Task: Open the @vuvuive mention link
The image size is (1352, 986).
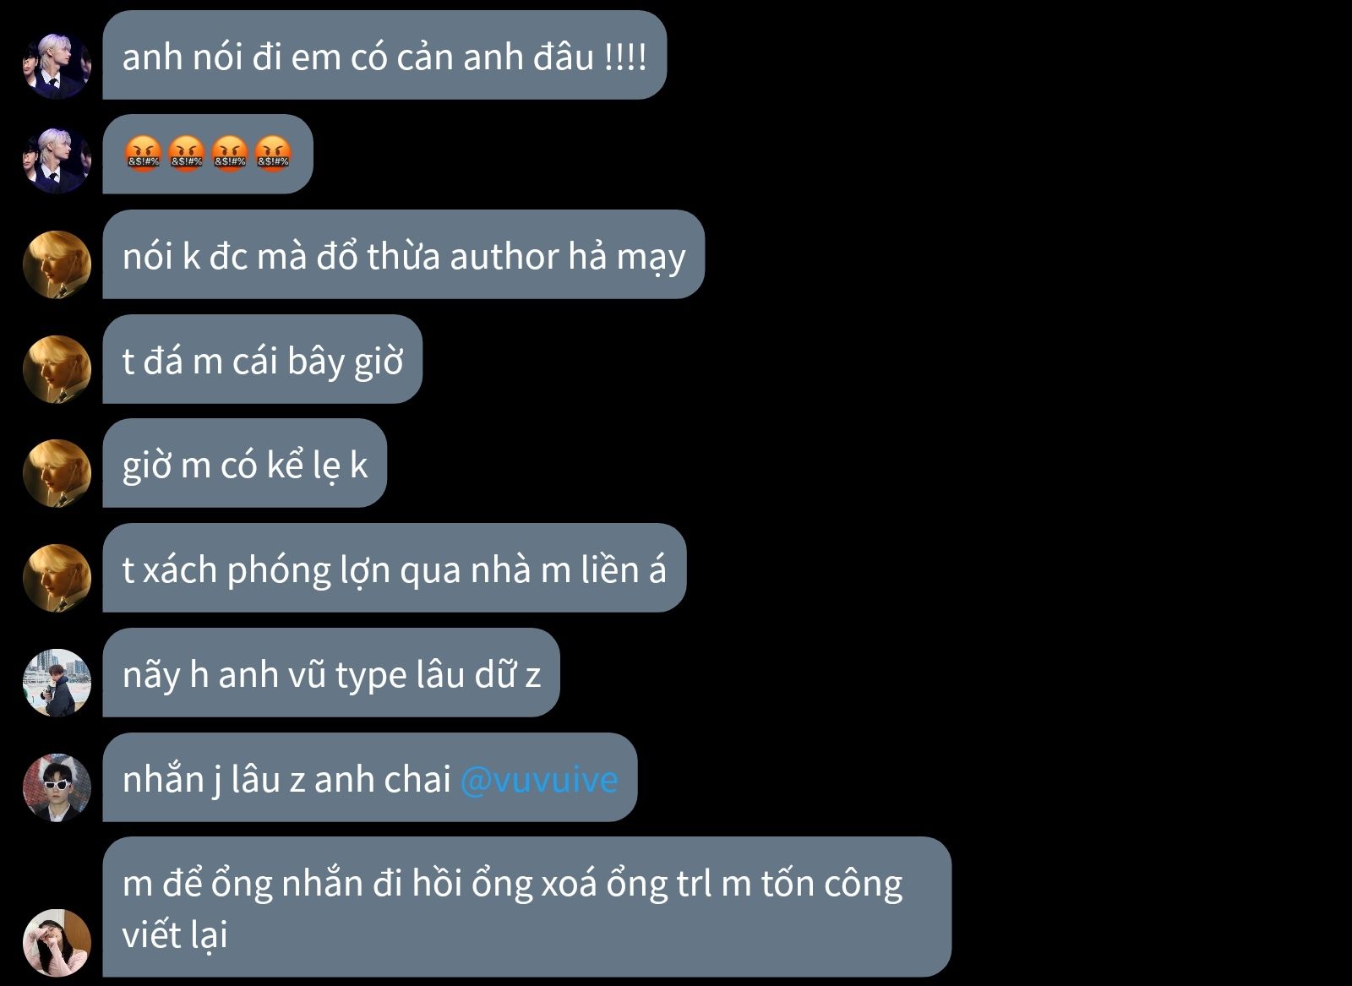Action: [539, 778]
